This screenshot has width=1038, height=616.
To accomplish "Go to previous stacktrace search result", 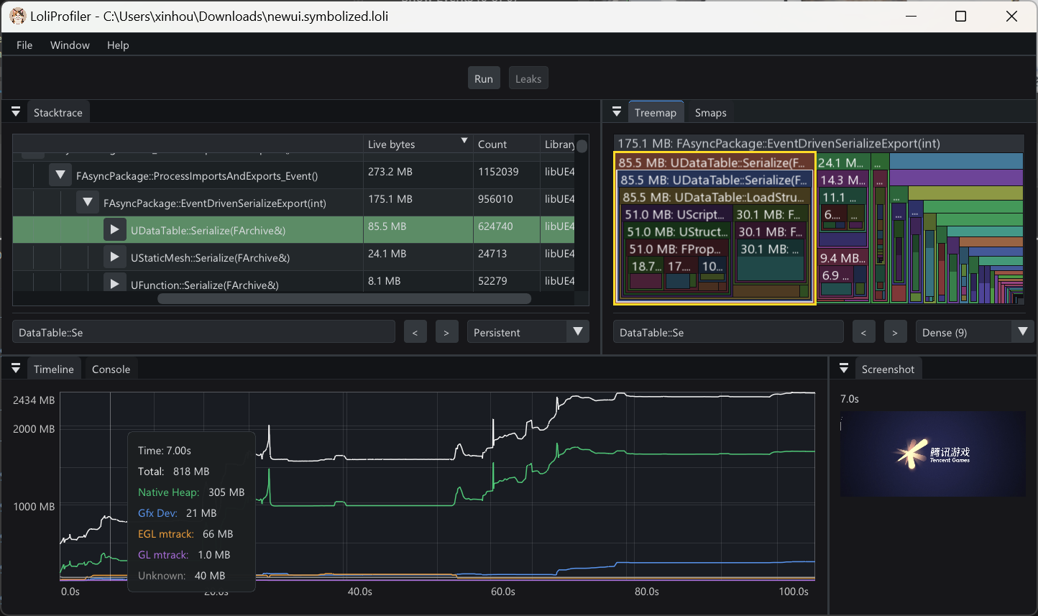I will click(415, 332).
